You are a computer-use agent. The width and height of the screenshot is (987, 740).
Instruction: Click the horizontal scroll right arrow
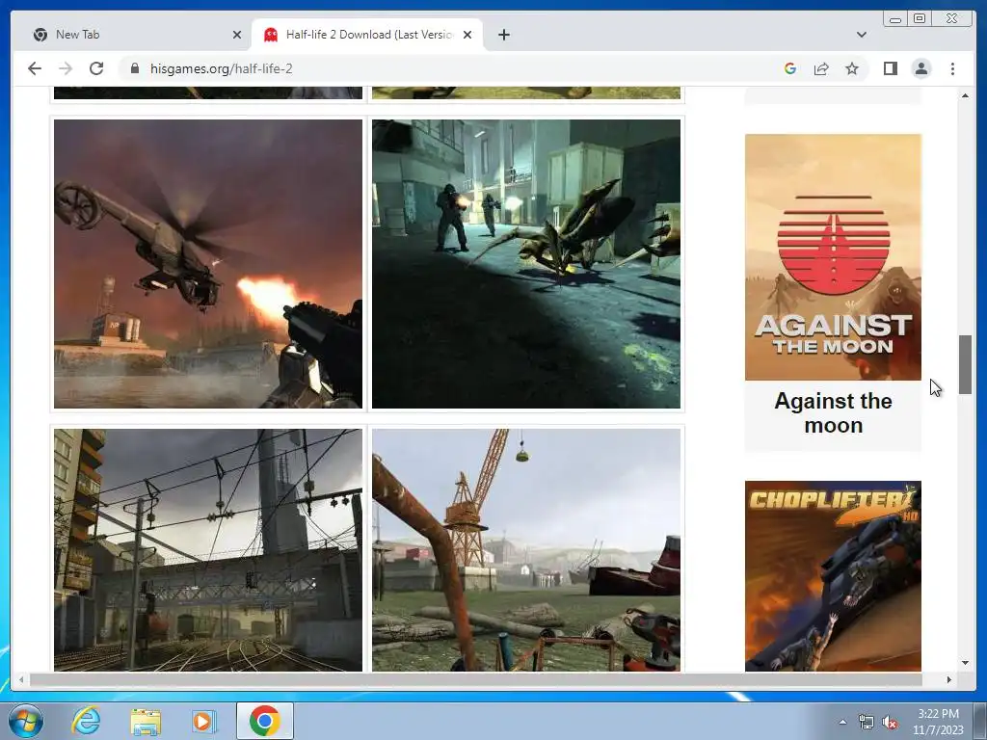949,679
